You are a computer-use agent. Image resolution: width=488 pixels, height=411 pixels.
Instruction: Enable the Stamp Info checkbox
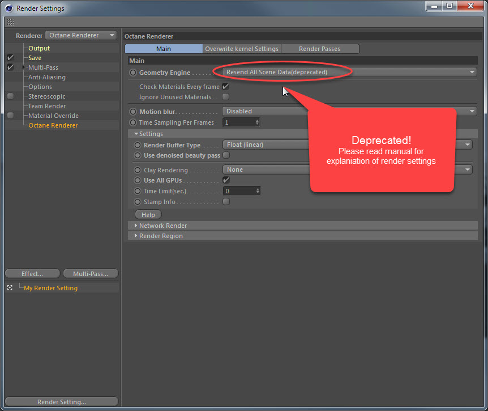click(x=226, y=202)
